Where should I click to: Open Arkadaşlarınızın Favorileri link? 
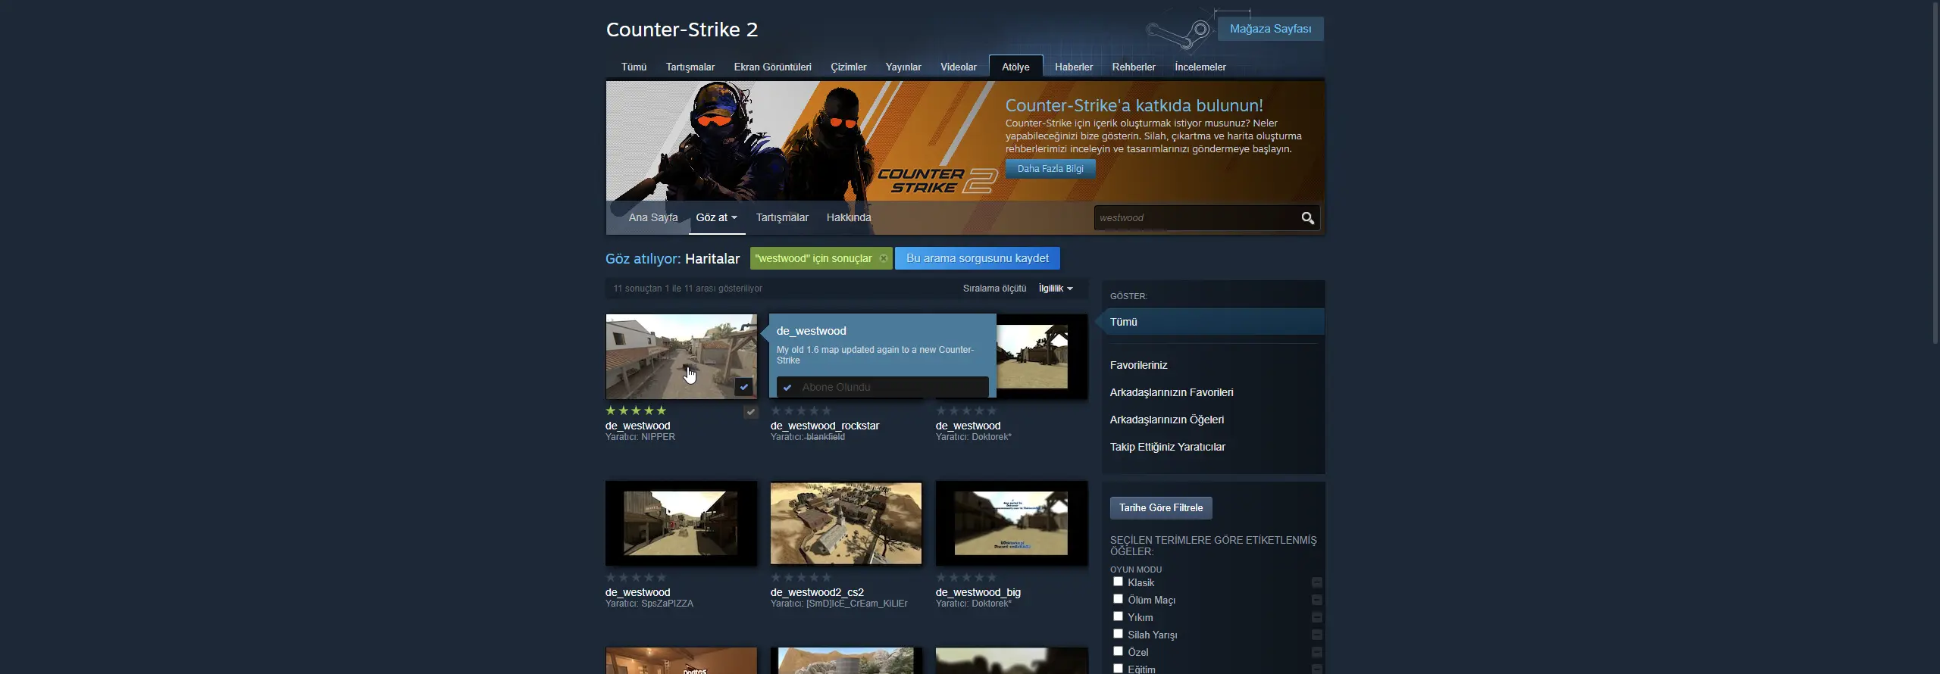1171,392
